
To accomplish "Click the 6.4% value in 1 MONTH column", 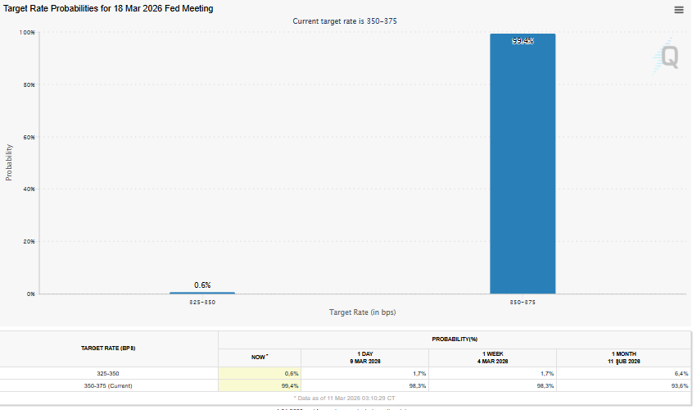I will pos(681,373).
